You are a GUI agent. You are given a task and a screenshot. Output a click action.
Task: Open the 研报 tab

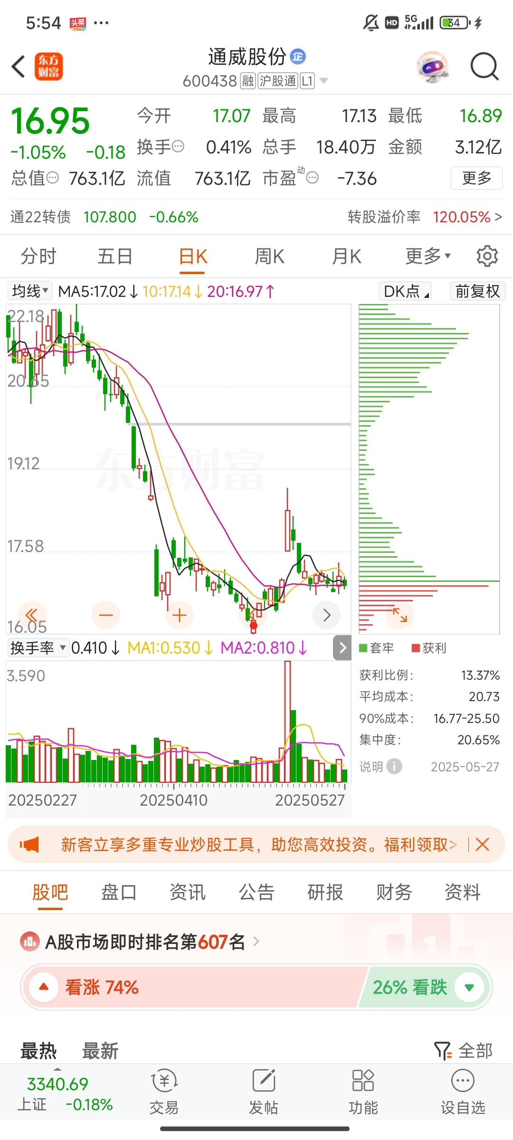tap(325, 892)
